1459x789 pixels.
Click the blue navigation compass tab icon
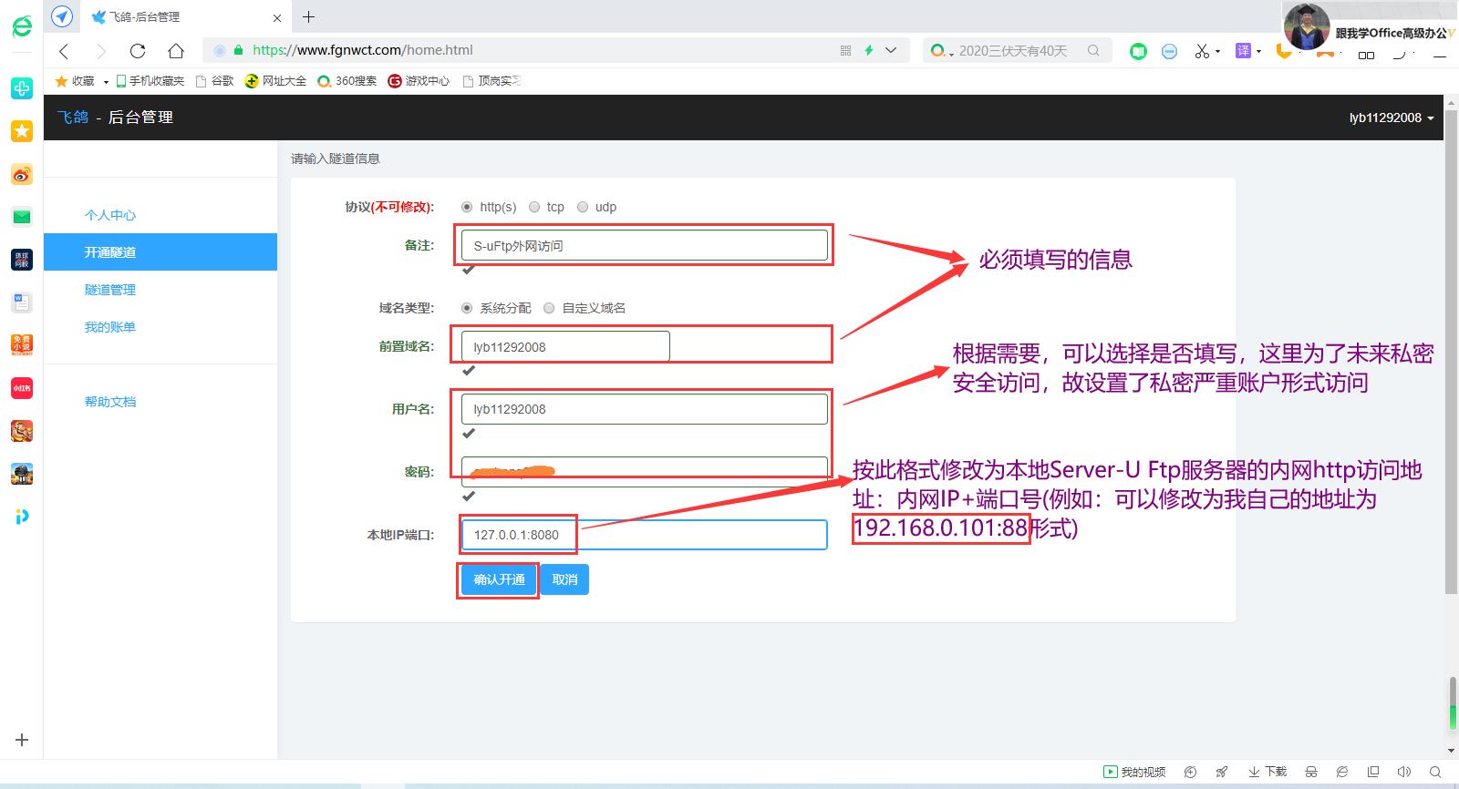[x=62, y=16]
